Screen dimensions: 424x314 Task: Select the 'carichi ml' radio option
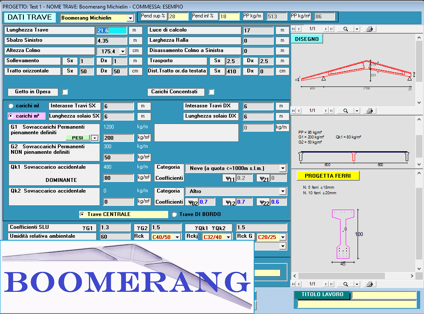(11, 106)
